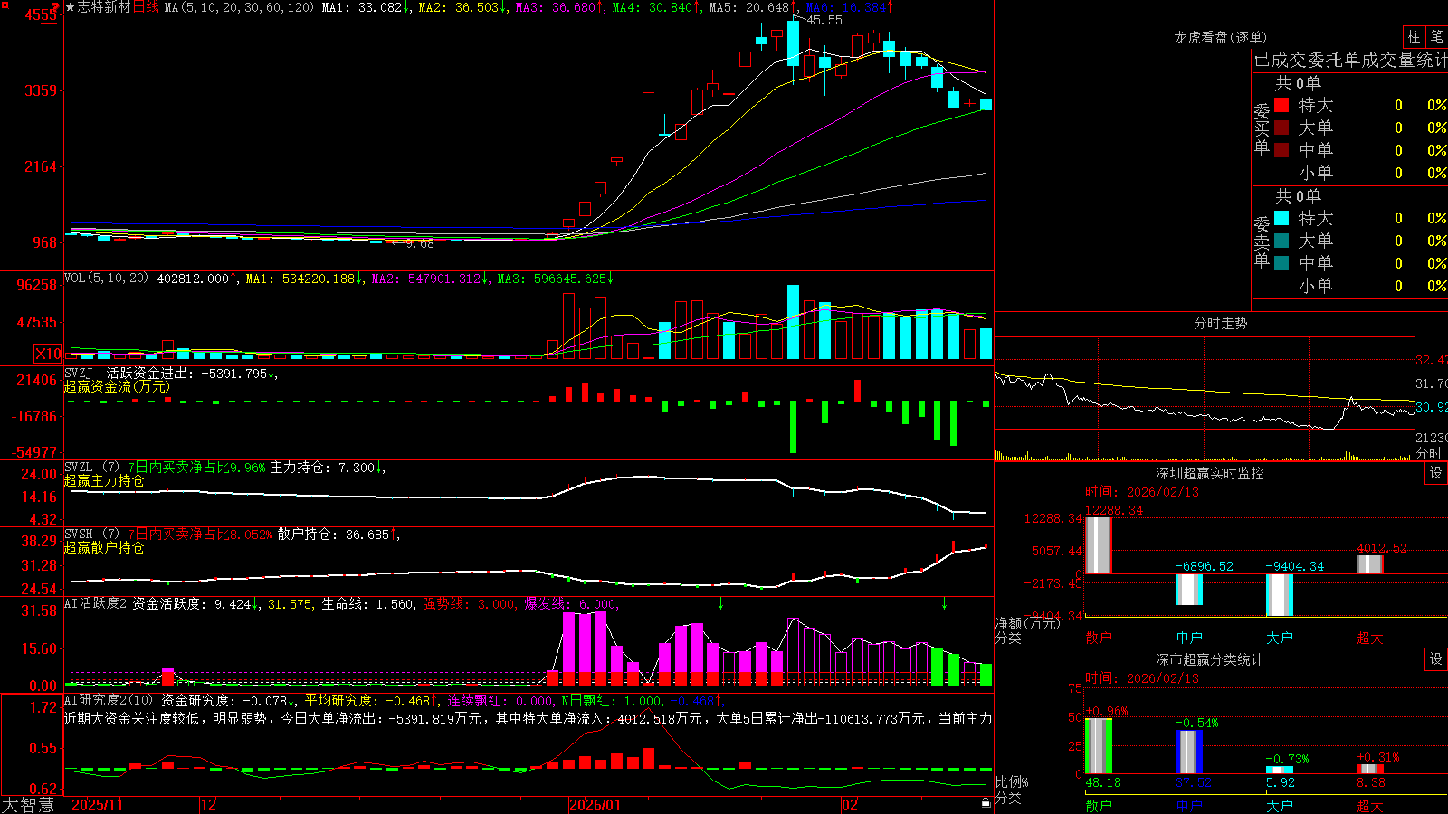This screenshot has width=1448, height=814.
Task: Click the 大智慧 logo at bottom left
Action: 28,805
